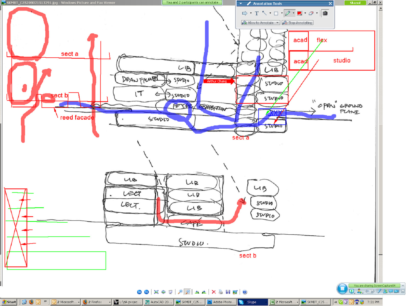Expand the color options dropdown arrow

point(305,13)
